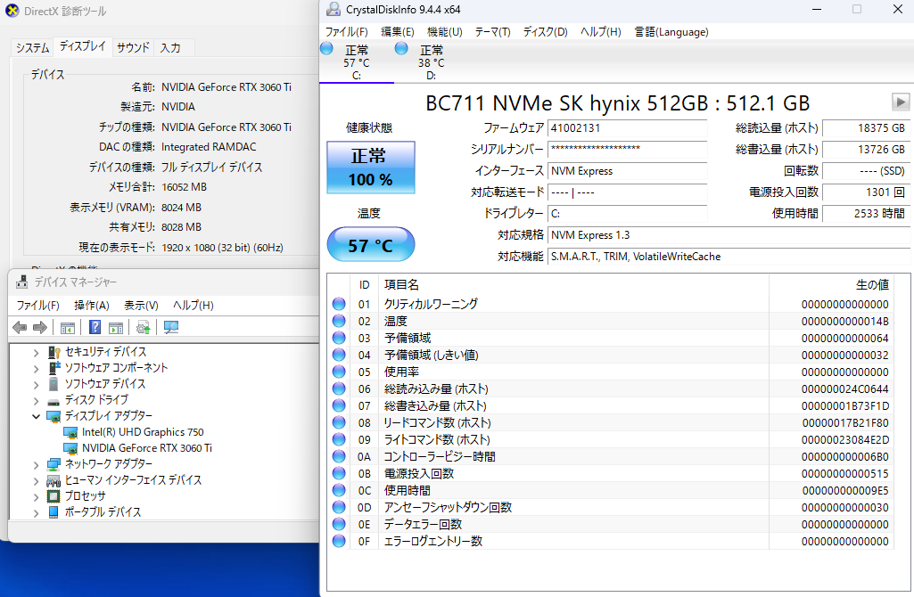
Task: Click the Software Devices icon in tree
Action: click(x=54, y=384)
